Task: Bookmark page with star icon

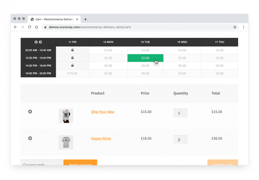Action: (235, 27)
